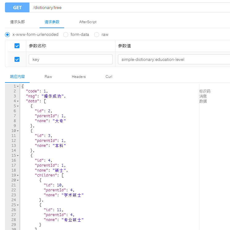Edit the key parameter name field

[71, 59]
